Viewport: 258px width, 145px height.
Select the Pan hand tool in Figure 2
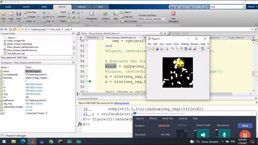point(181,49)
